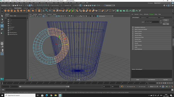The width and height of the screenshot is (174, 97).
Task: Click the Focus button in Attribute Editor
Action: coord(166,20)
